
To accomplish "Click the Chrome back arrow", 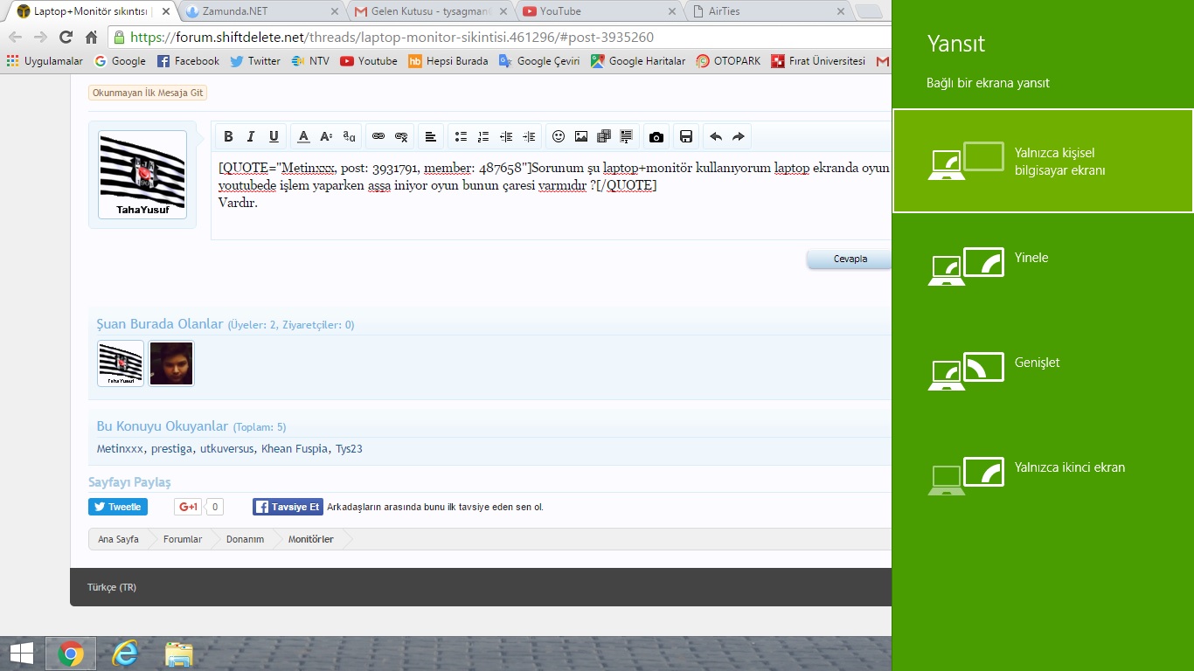I will pos(15,37).
